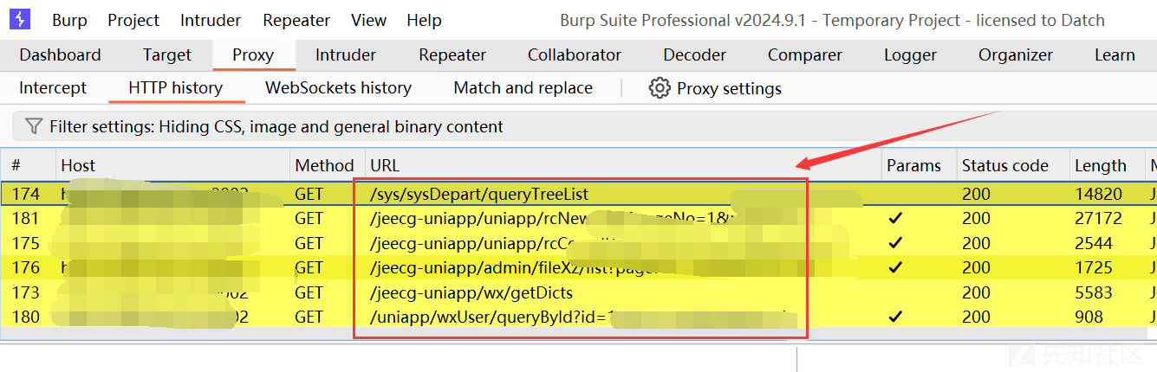This screenshot has width=1157, height=372.
Task: Open the Proxy settings gear icon
Action: point(660,88)
